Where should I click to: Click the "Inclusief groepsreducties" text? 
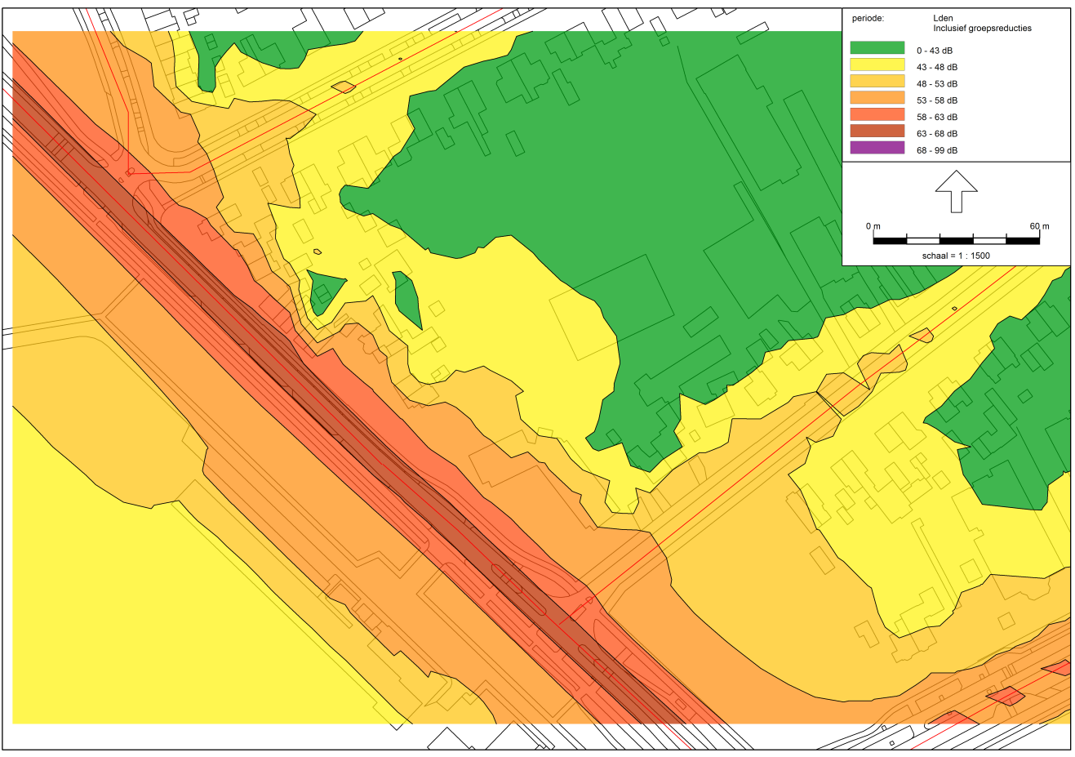point(982,28)
